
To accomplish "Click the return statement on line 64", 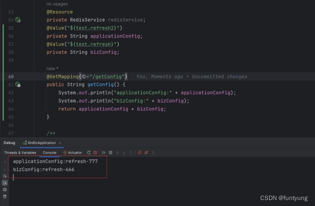I will click(x=112, y=109).
